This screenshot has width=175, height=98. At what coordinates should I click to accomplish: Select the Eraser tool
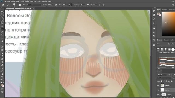(2, 47)
